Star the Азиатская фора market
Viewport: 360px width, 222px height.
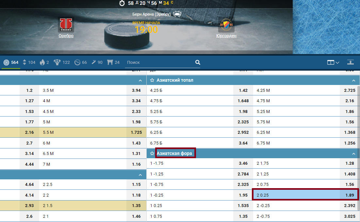pyautogui.click(x=152, y=153)
